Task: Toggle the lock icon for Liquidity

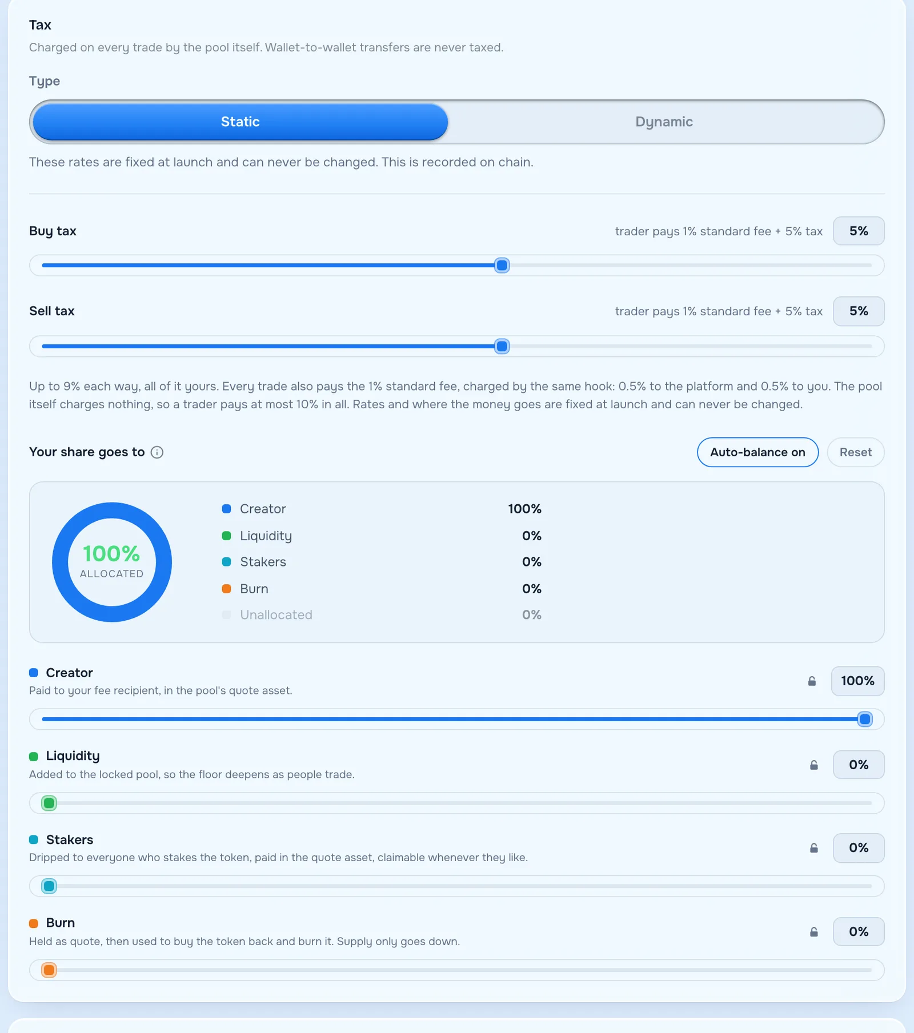Action: [814, 765]
